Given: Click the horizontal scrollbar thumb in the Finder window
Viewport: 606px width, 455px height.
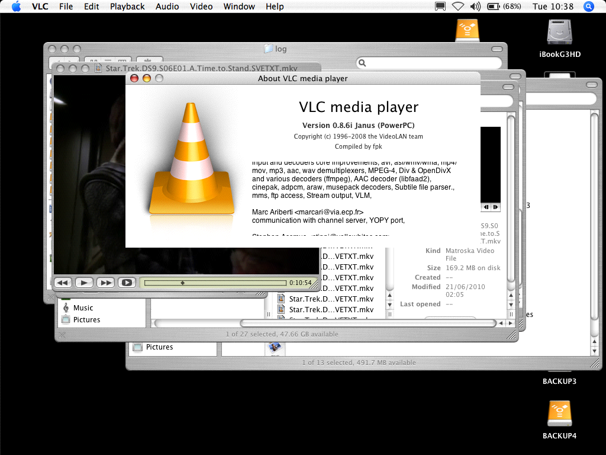Looking at the screenshot, I should pyautogui.click(x=368, y=323).
